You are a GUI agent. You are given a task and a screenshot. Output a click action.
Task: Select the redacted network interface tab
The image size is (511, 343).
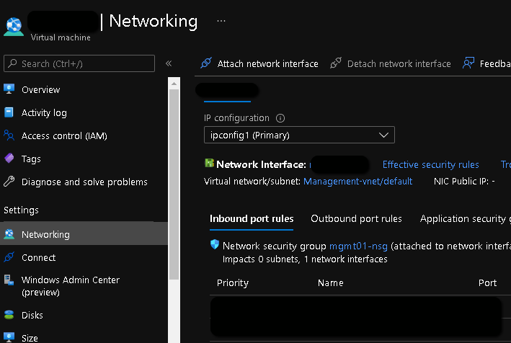(227, 90)
